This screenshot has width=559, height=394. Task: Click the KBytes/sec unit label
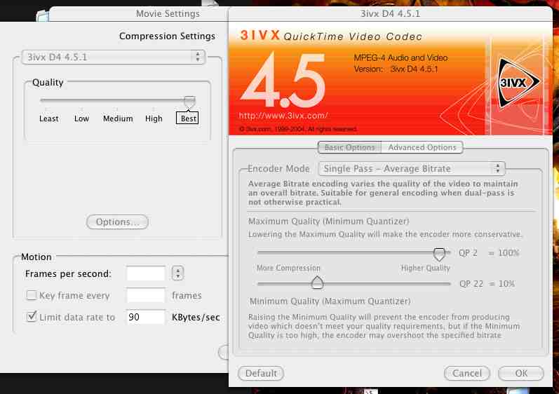(x=196, y=317)
